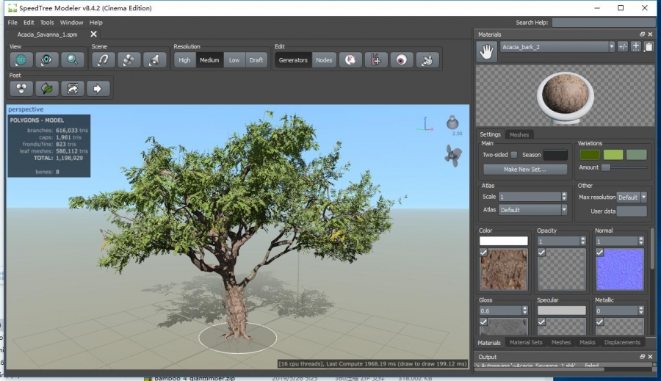The width and height of the screenshot is (661, 381).
Task: Expand the Atlas Default dropdown
Action: coord(563,210)
